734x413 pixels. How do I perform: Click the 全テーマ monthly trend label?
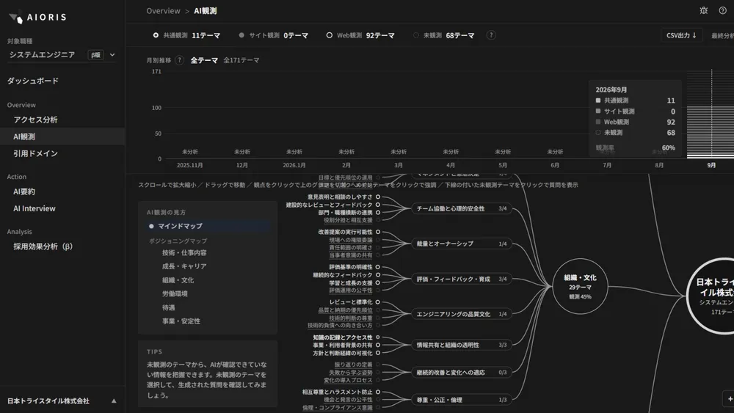[204, 60]
